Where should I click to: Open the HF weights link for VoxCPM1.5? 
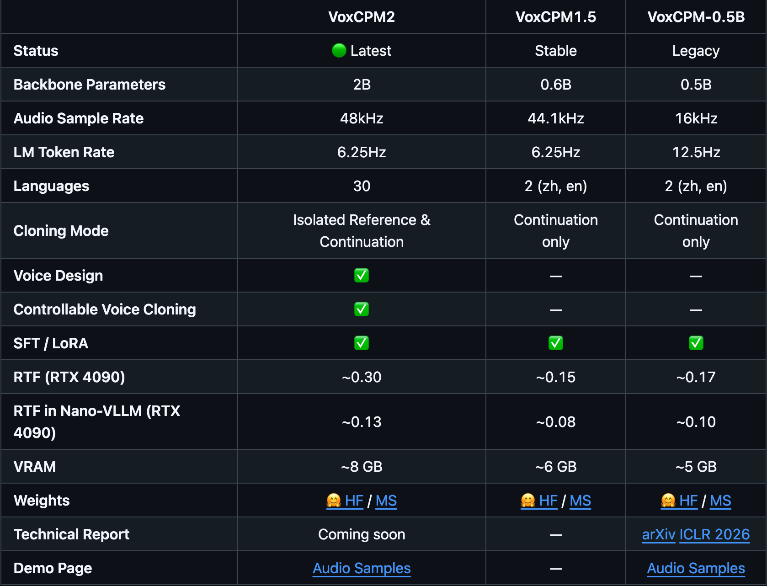tap(539, 501)
